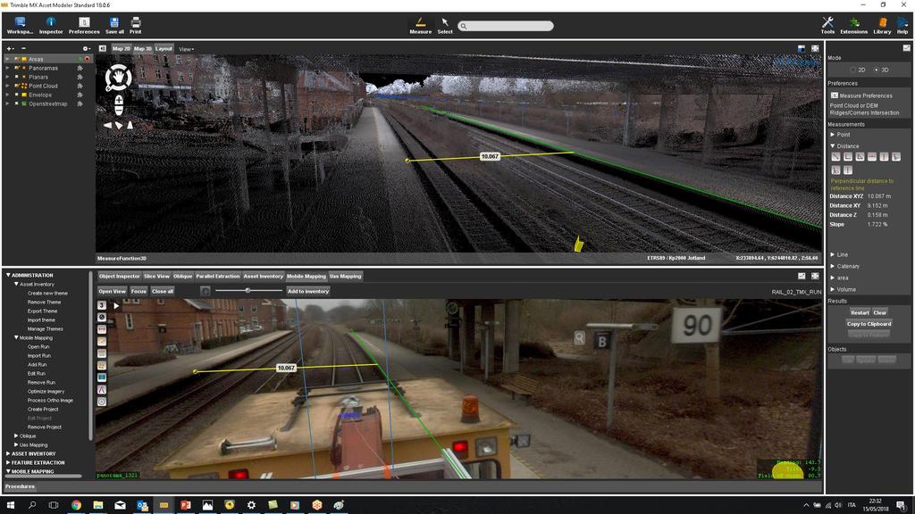Activate the Select arrow tool
Screen dimensions: 915x514
tap(445, 25)
